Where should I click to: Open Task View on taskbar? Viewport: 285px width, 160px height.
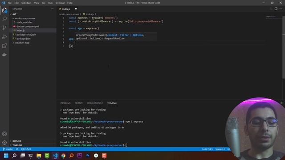23,156
